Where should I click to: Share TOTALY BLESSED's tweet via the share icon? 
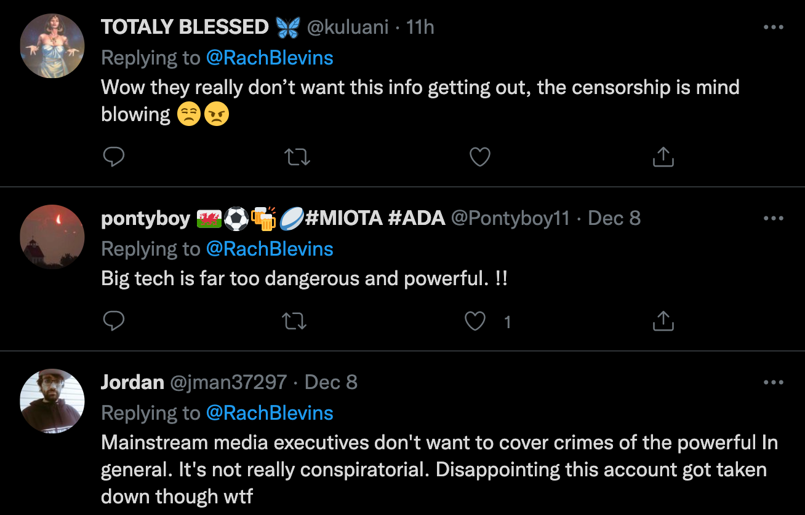(662, 157)
